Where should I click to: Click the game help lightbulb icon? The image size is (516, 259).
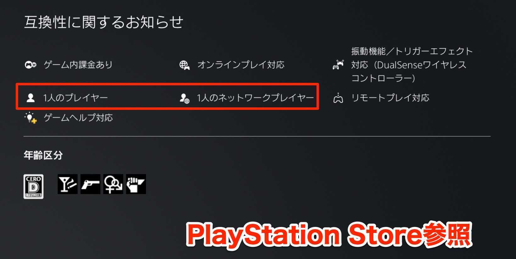coord(31,118)
